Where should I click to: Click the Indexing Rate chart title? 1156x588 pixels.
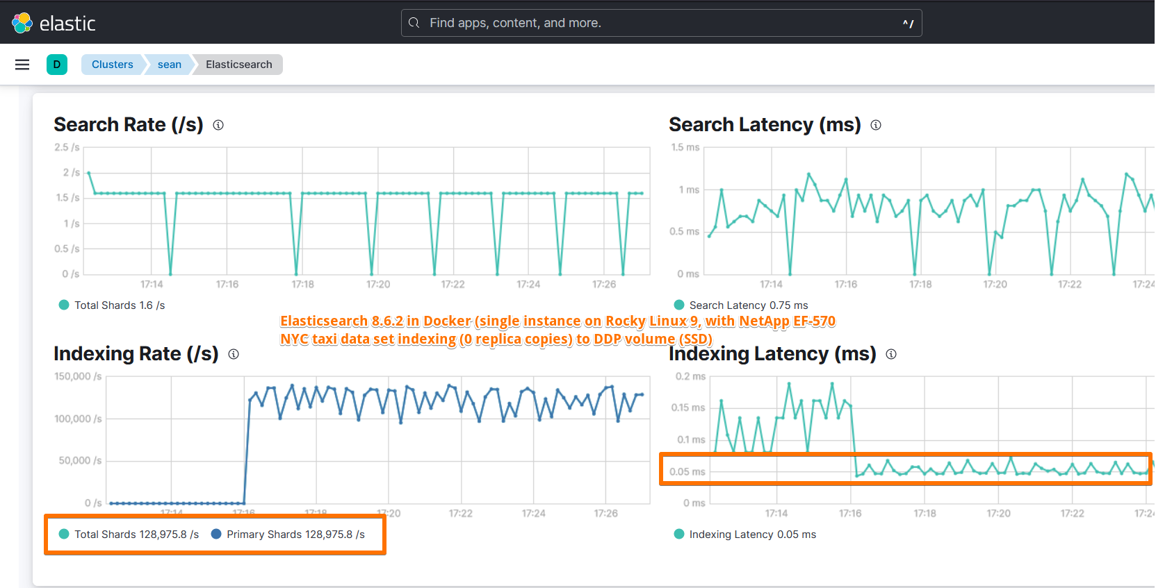point(136,354)
